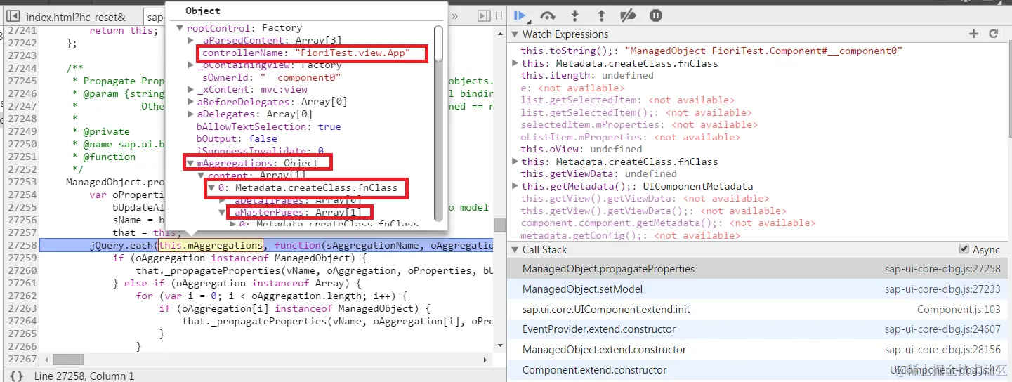Image resolution: width=1012 pixels, height=382 pixels.
Task: Click controllerName "FioriTest.view.App" value
Action: coord(352,53)
